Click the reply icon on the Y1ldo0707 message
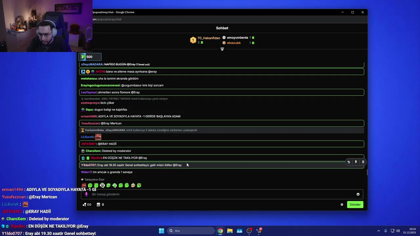Image resolution: width=420 pixels, height=236 pixels. pos(348,162)
